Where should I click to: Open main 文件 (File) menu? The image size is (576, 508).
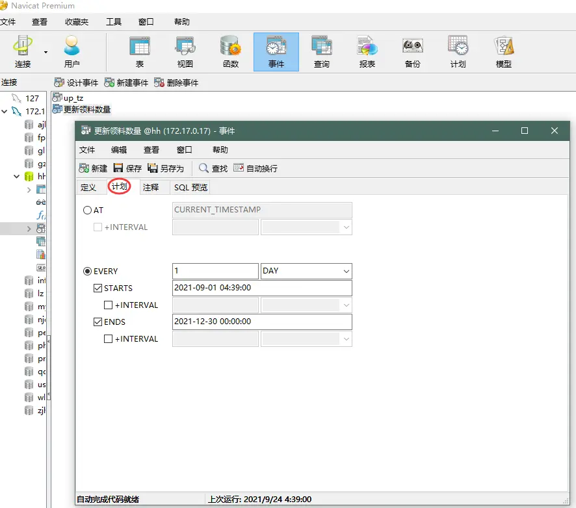(x=8, y=21)
